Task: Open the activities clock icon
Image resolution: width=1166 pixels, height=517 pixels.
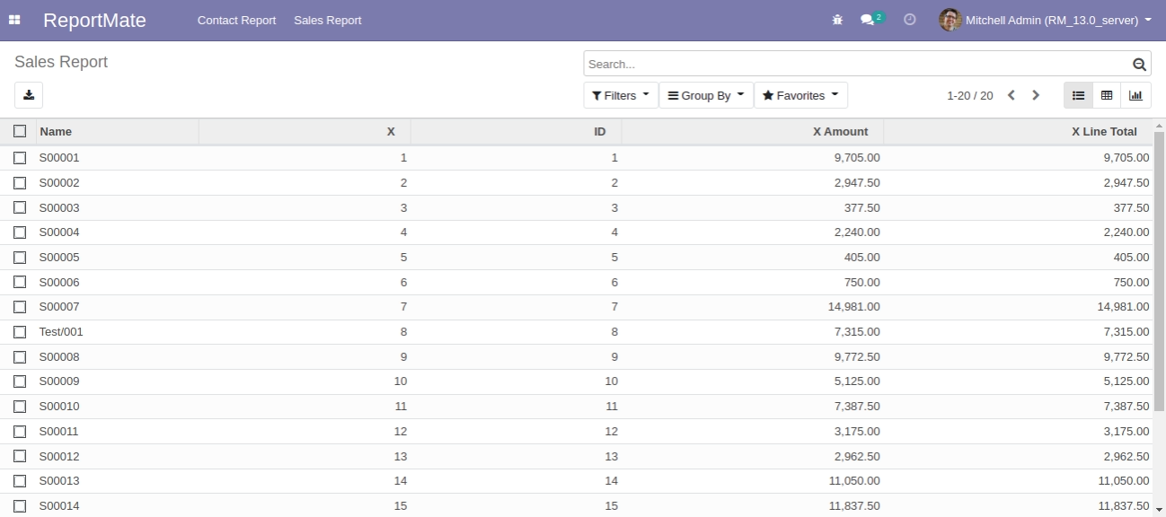Action: click(910, 20)
